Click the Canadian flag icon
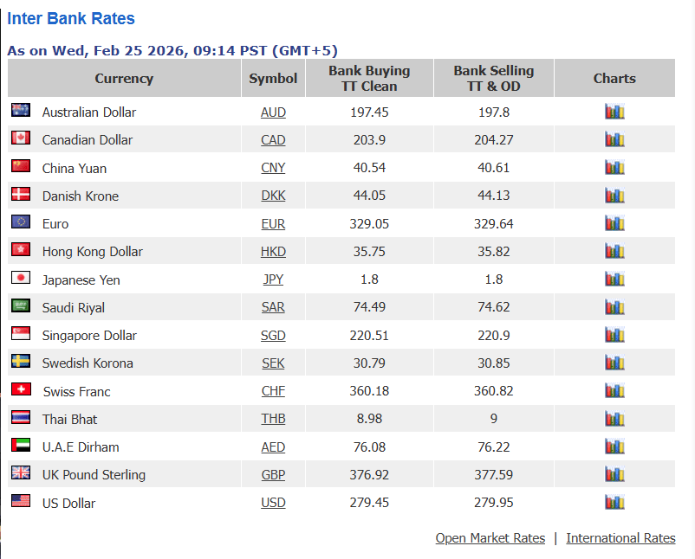This screenshot has height=559, width=695. coord(21,138)
